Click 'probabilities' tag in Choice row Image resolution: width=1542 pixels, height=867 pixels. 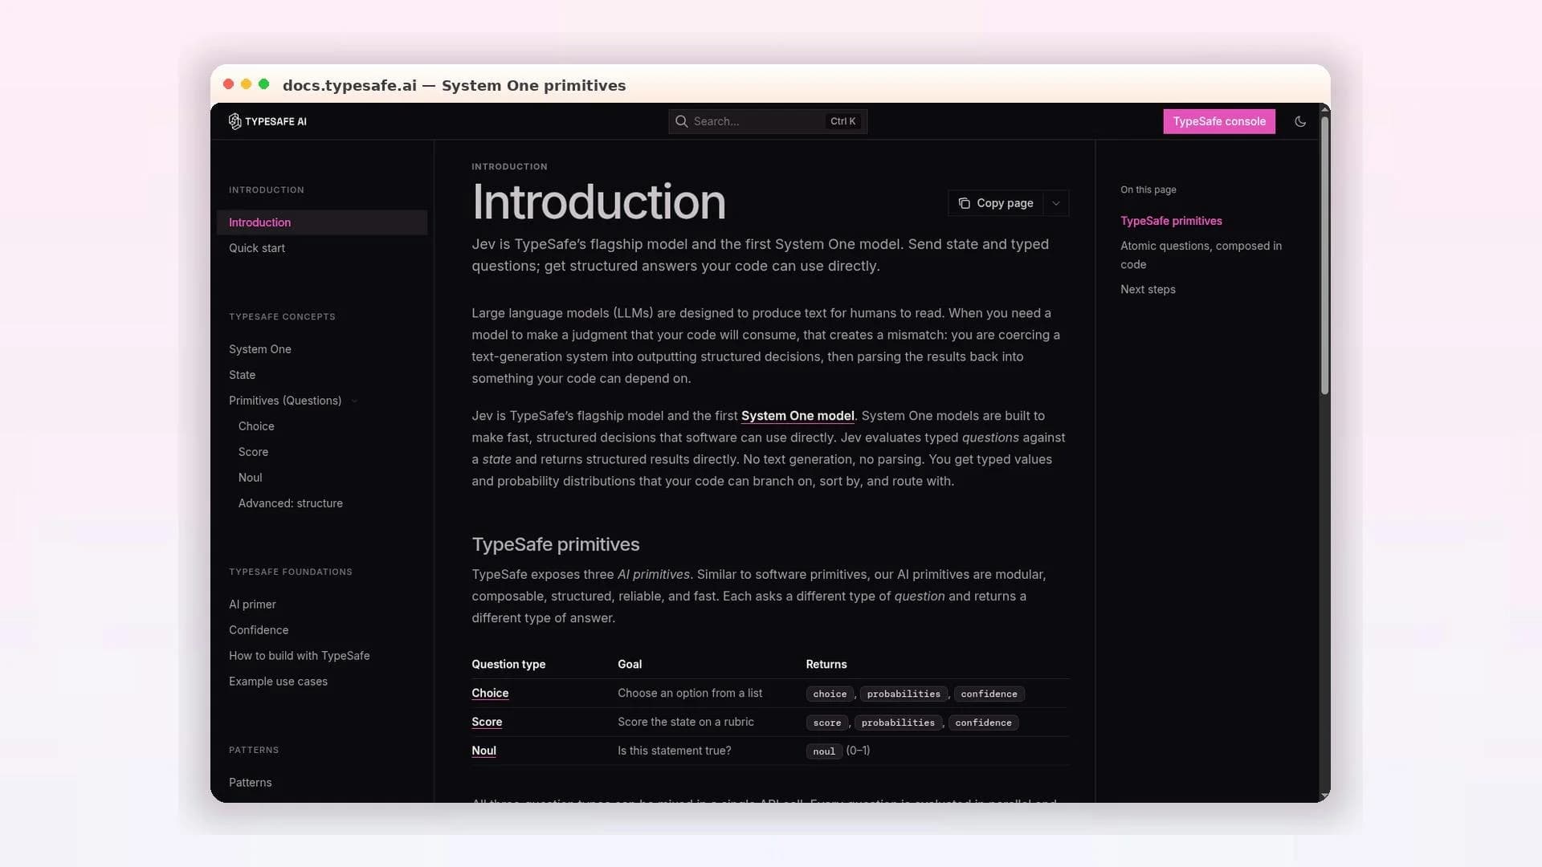coord(904,694)
